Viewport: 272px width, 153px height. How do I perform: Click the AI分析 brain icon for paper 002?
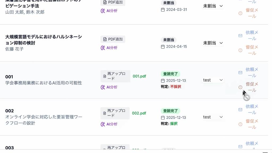pos(103,124)
